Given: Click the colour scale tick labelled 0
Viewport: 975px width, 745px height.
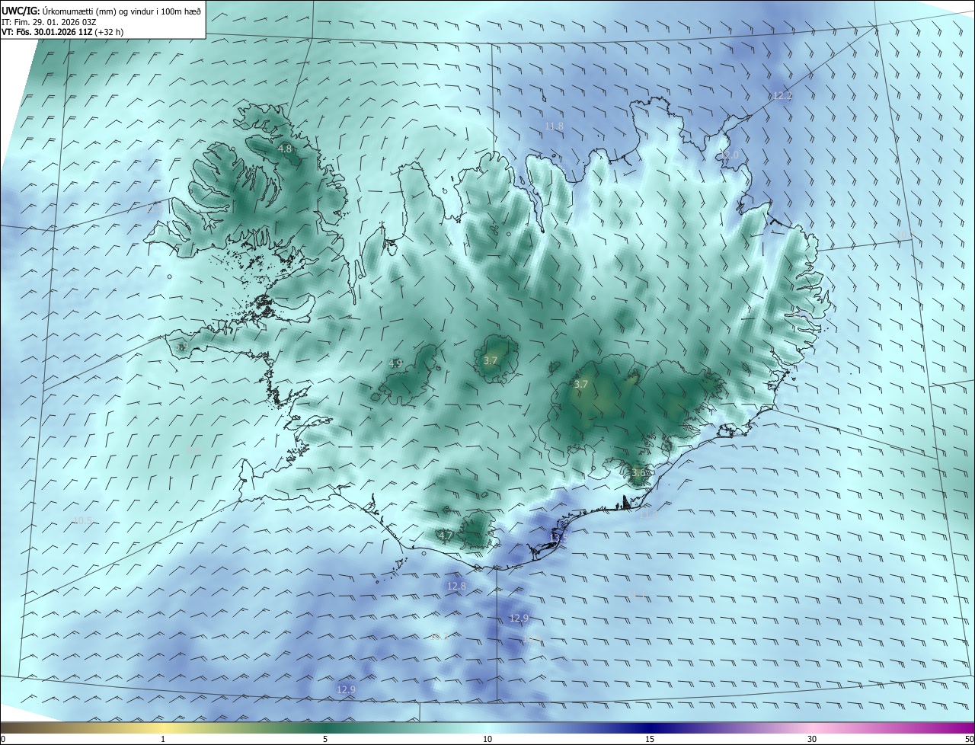Looking at the screenshot, I should pos(3,739).
